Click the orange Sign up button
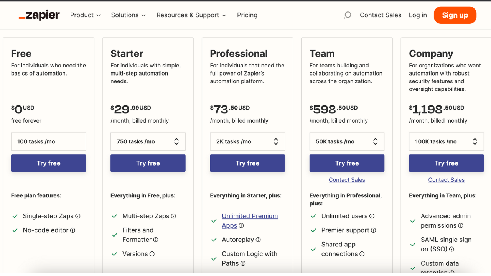The width and height of the screenshot is (491, 276). click(x=455, y=15)
